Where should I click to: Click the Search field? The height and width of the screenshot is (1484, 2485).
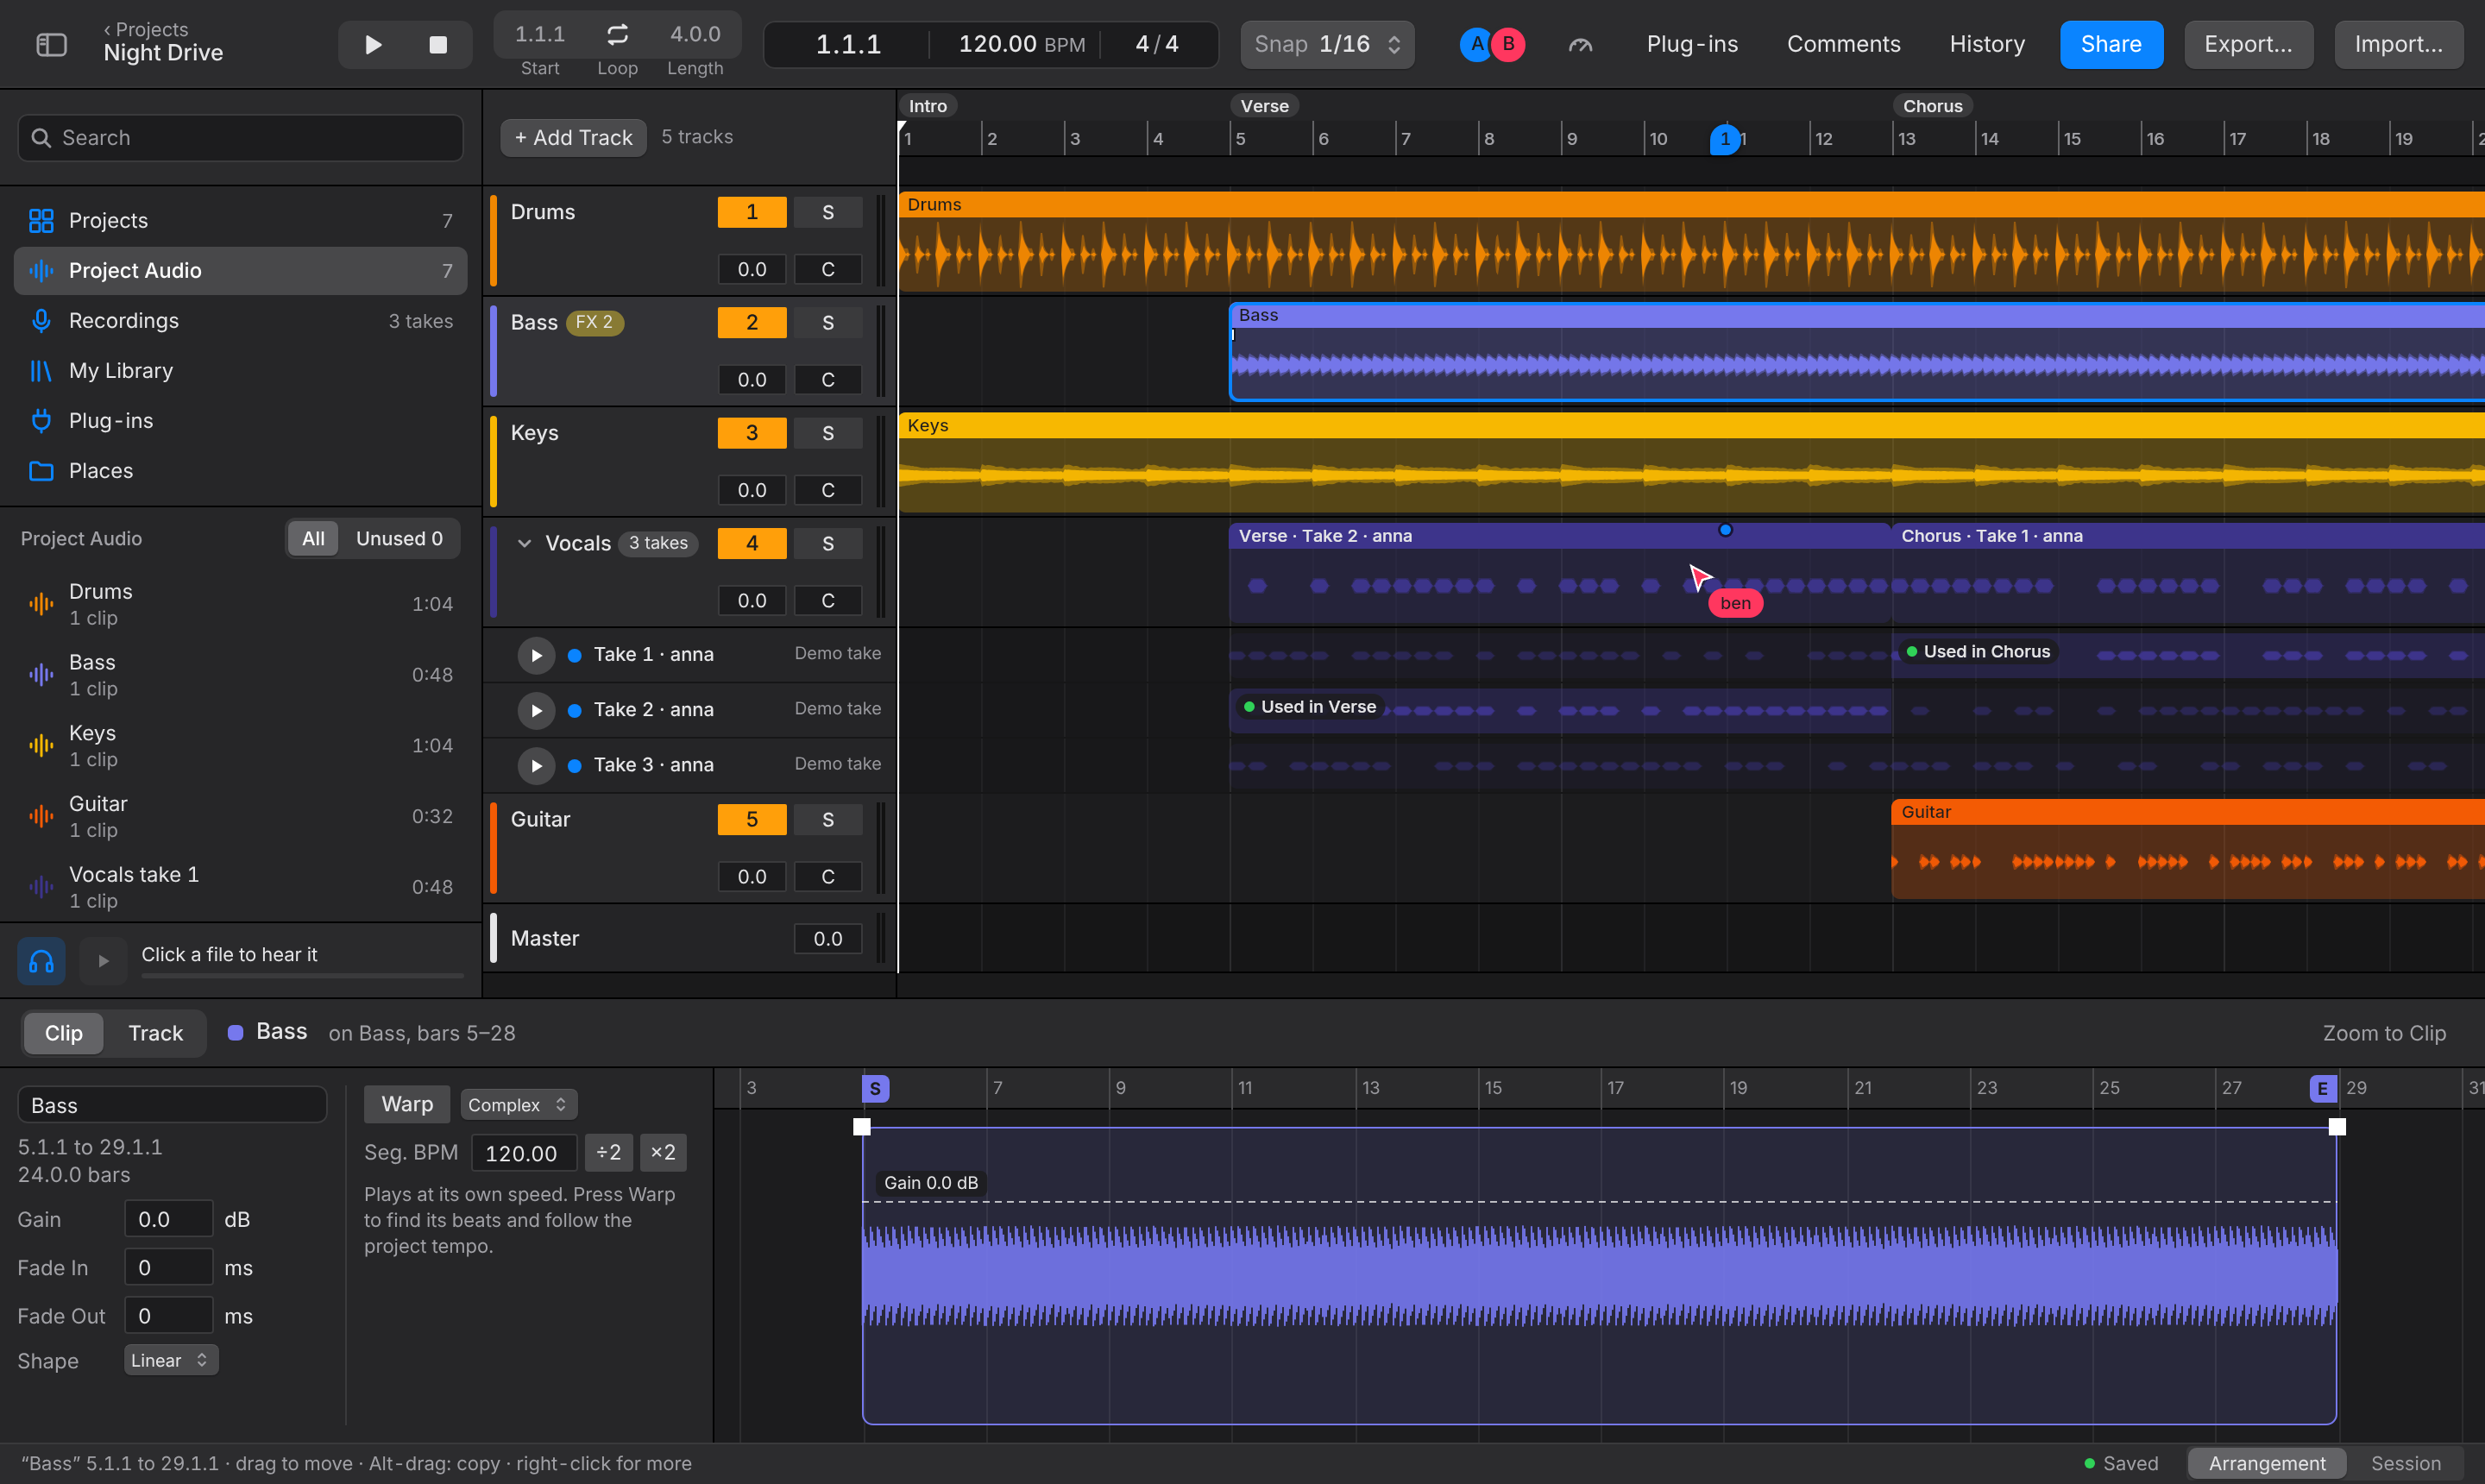[240, 137]
